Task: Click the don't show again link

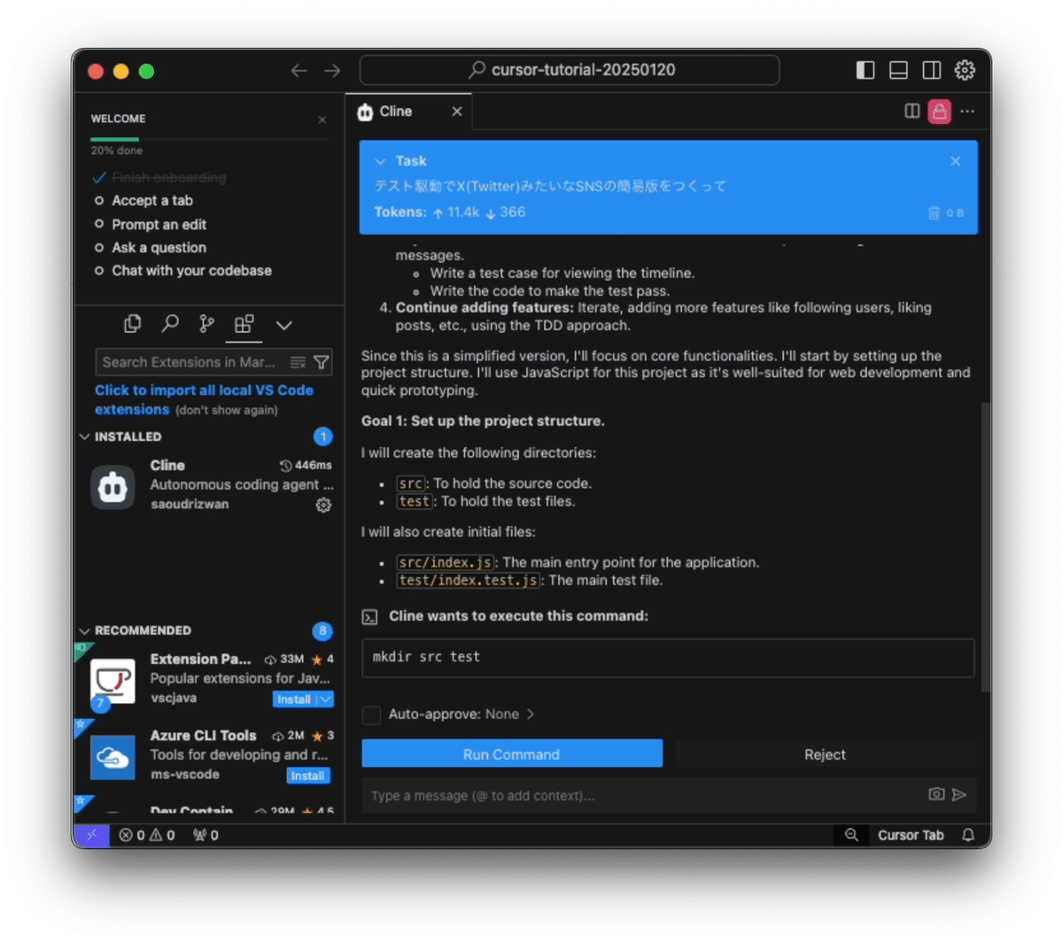Action: [x=227, y=411]
